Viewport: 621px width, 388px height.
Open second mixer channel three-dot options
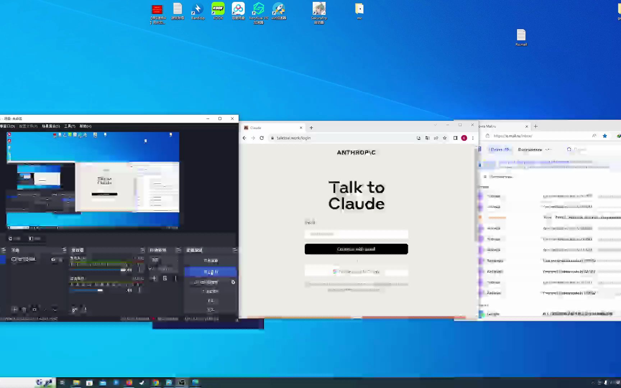pos(139,290)
